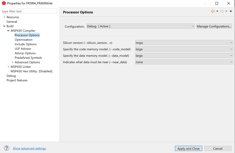235x153 pixels.
Task: Expand the Advanced Options node
Action: [12, 62]
